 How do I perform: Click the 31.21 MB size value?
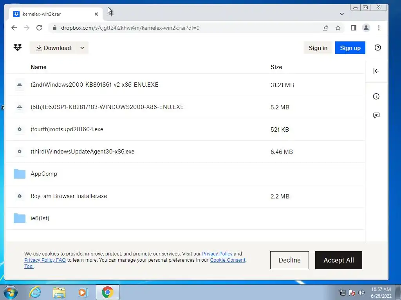coord(282,85)
